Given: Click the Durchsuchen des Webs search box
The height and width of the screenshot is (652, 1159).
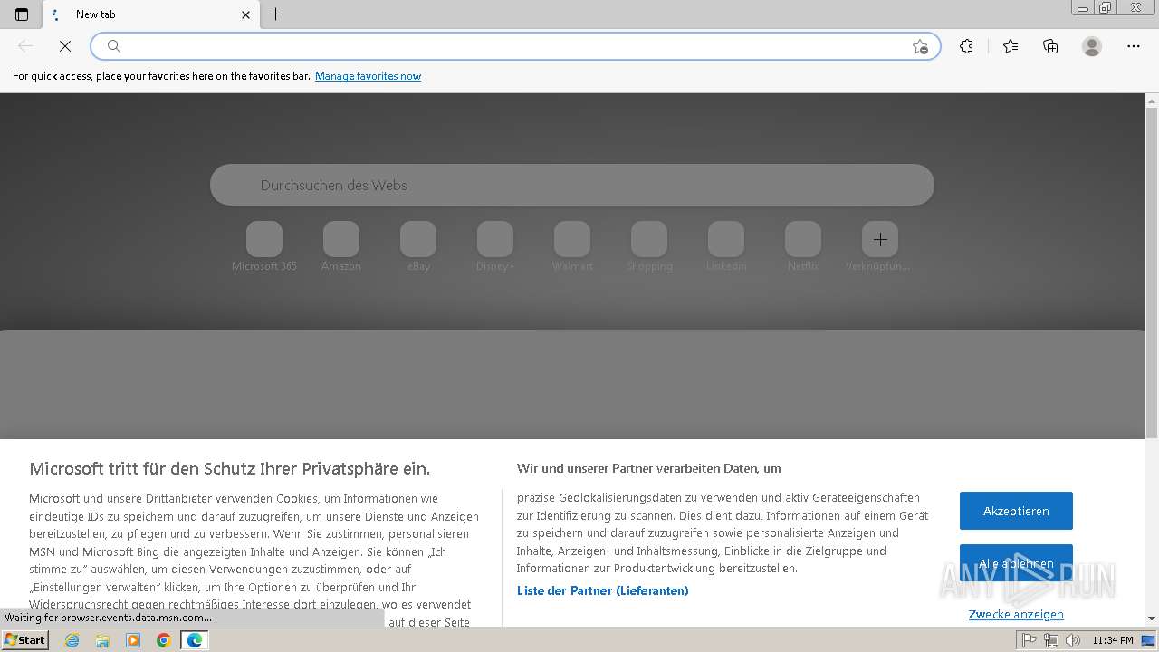Looking at the screenshot, I should click(572, 185).
